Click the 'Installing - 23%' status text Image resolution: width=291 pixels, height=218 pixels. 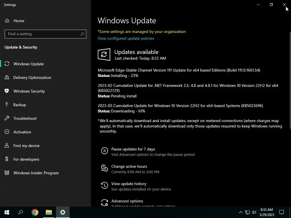click(125, 76)
